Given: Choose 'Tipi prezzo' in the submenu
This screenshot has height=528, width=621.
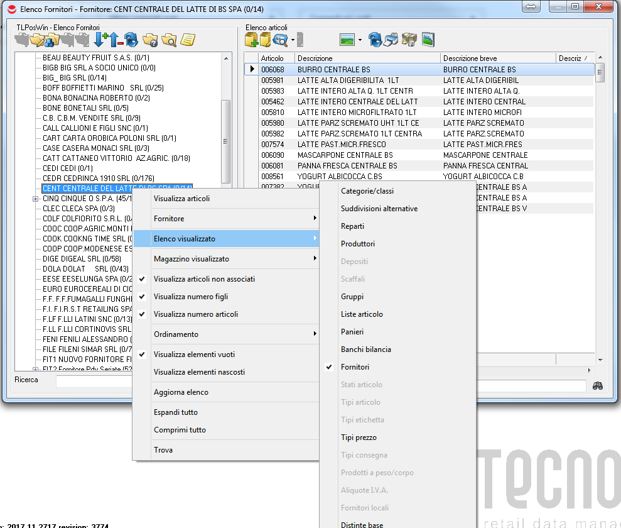Looking at the screenshot, I should (x=359, y=437).
